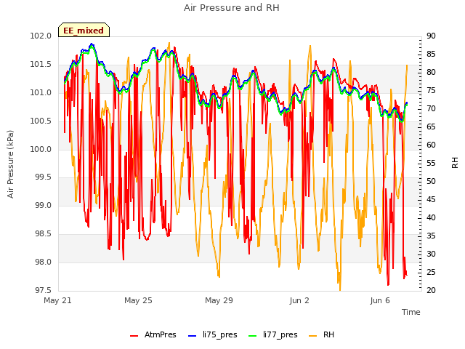Toggle the AtmPres legend entry

point(153,334)
